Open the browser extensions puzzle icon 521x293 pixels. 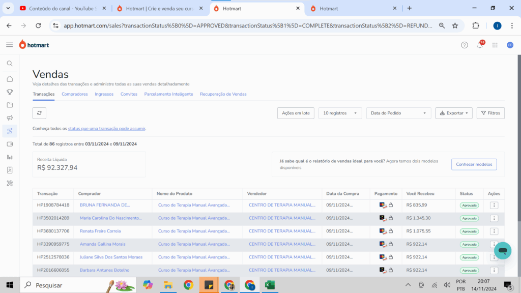(x=476, y=25)
